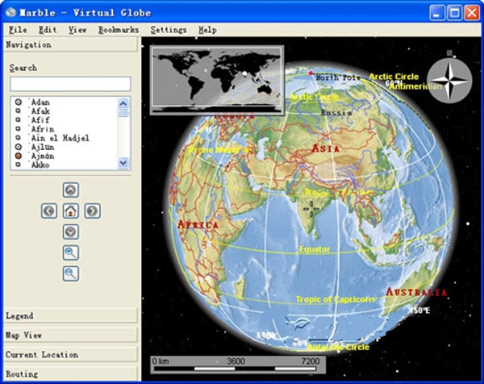Click the move down navigation arrow

pos(71,232)
